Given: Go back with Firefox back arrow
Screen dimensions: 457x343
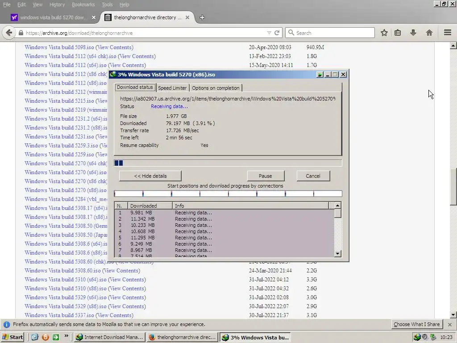Looking at the screenshot, I should pos(9,33).
